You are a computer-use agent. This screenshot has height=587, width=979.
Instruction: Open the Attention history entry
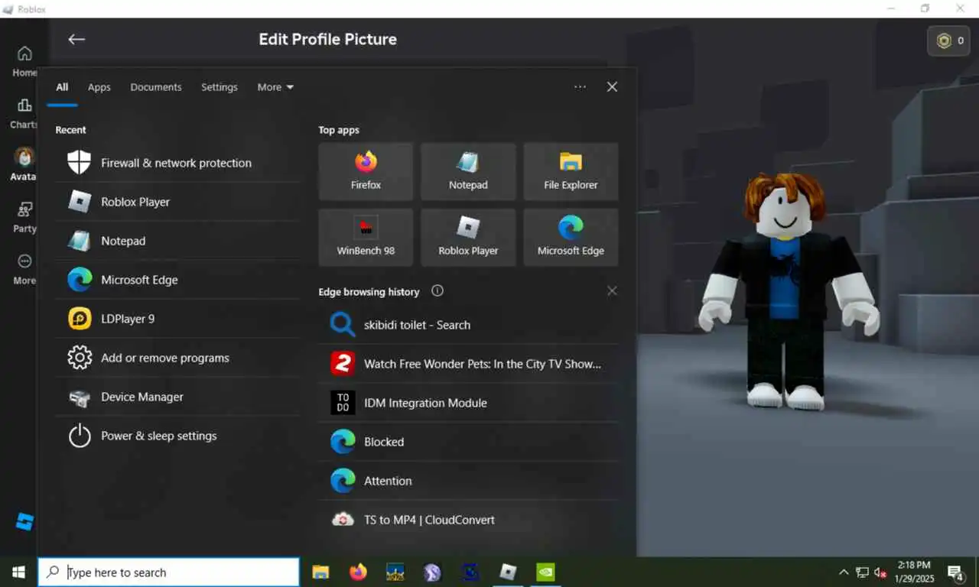pyautogui.click(x=468, y=481)
